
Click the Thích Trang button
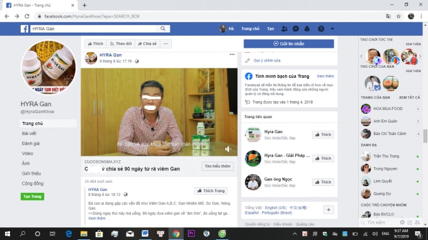pyautogui.click(x=211, y=191)
